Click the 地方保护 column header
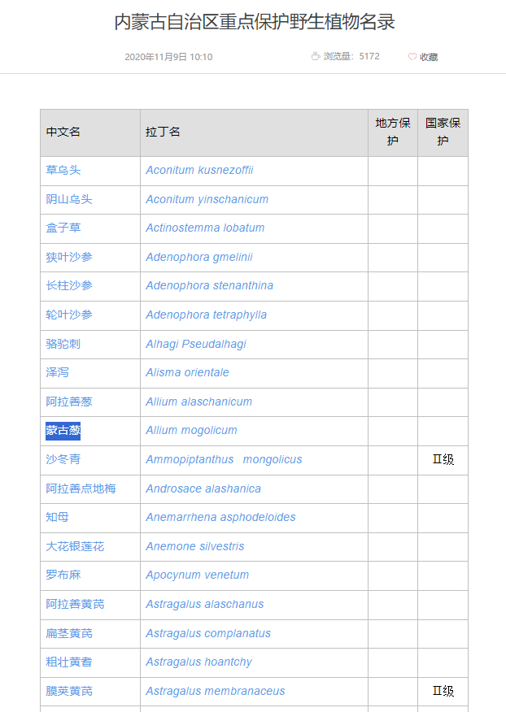506x712 pixels. click(x=393, y=132)
